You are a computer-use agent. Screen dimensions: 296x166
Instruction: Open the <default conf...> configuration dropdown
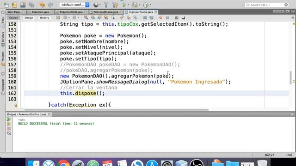tap(74, 5)
